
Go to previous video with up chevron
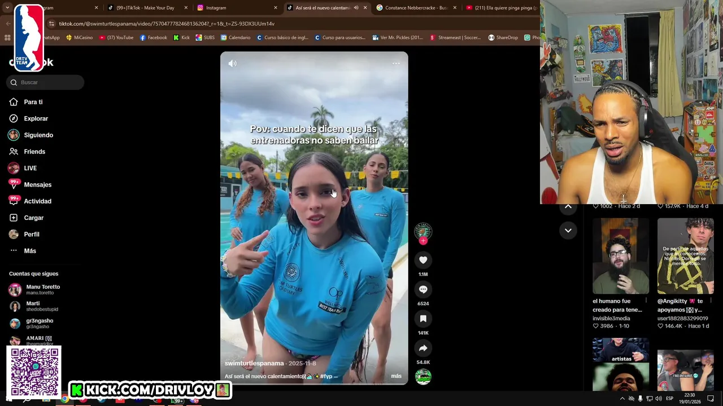pos(568,206)
